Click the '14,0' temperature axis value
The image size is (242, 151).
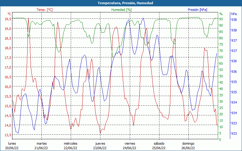(x=8, y=125)
